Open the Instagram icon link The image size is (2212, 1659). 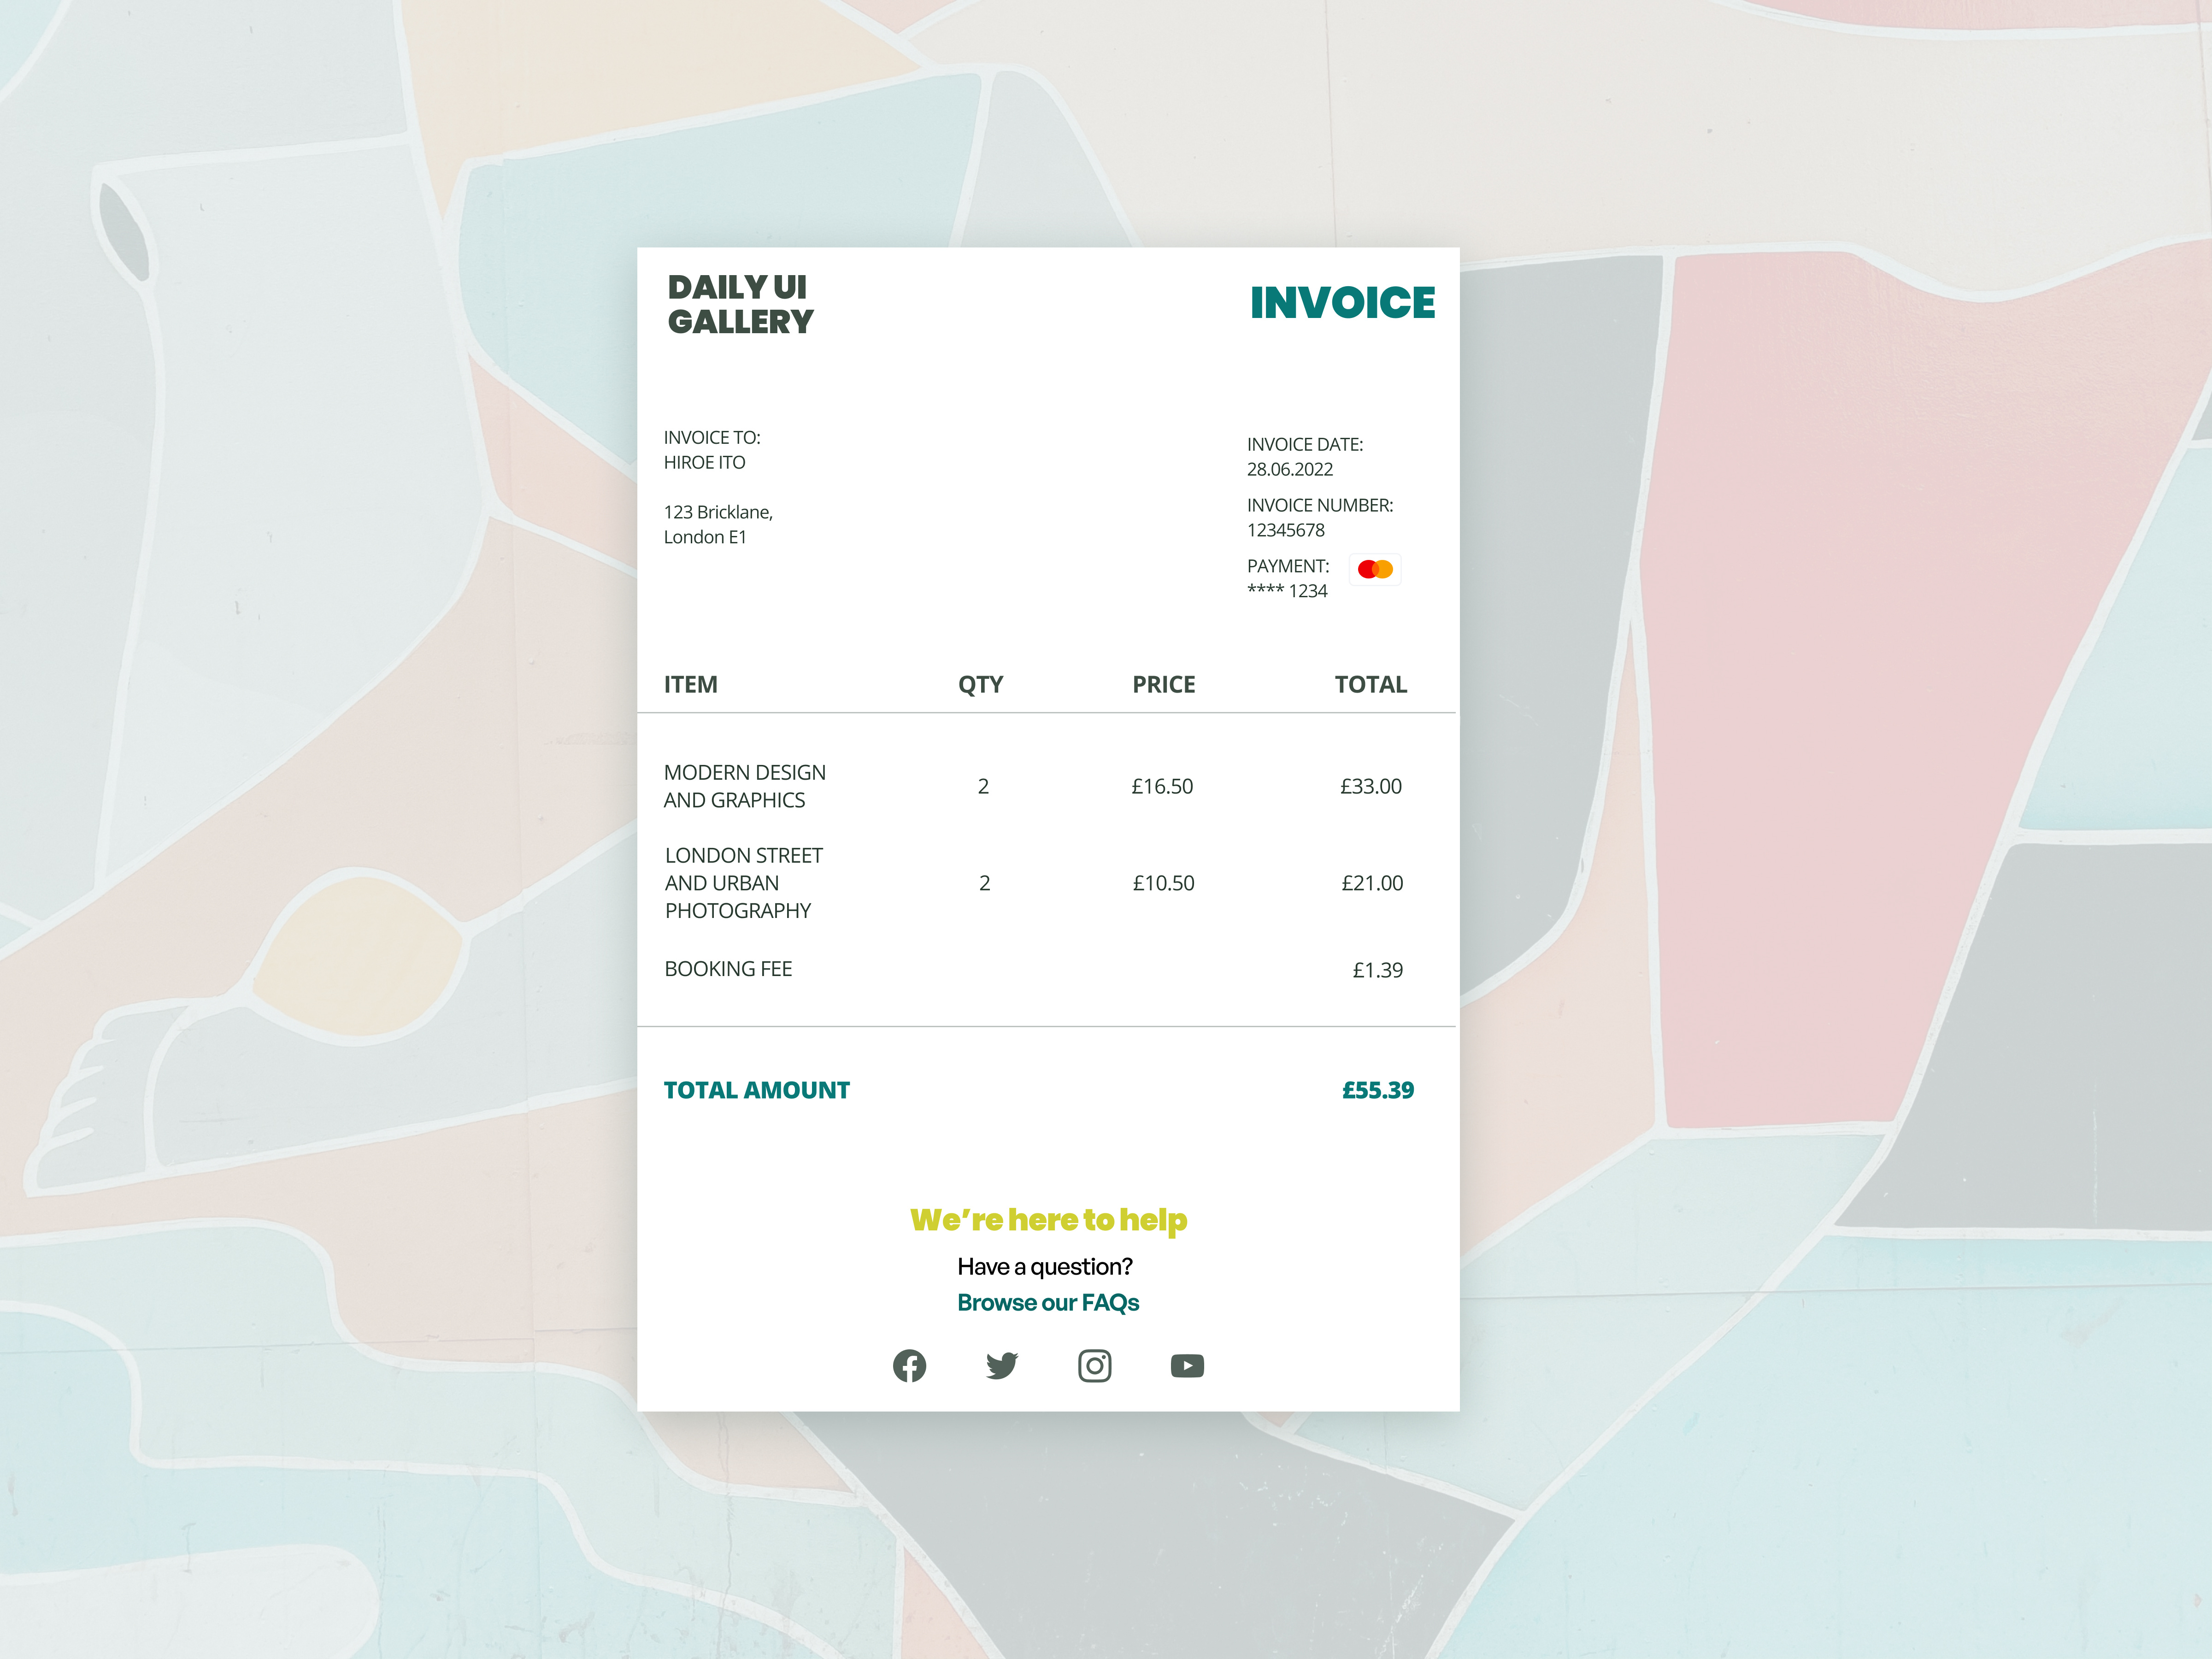[1094, 1365]
